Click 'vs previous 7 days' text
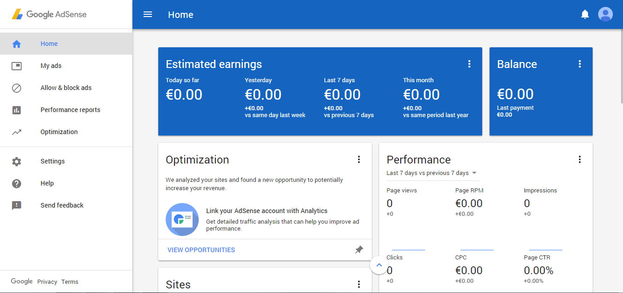This screenshot has height=293, width=623. click(349, 115)
